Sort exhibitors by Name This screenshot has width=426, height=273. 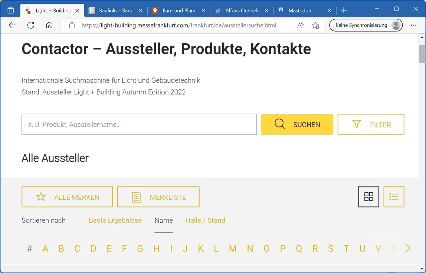164,220
